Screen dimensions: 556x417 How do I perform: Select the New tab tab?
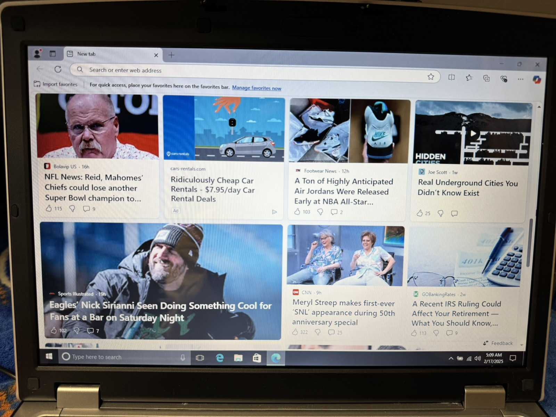tap(113, 54)
